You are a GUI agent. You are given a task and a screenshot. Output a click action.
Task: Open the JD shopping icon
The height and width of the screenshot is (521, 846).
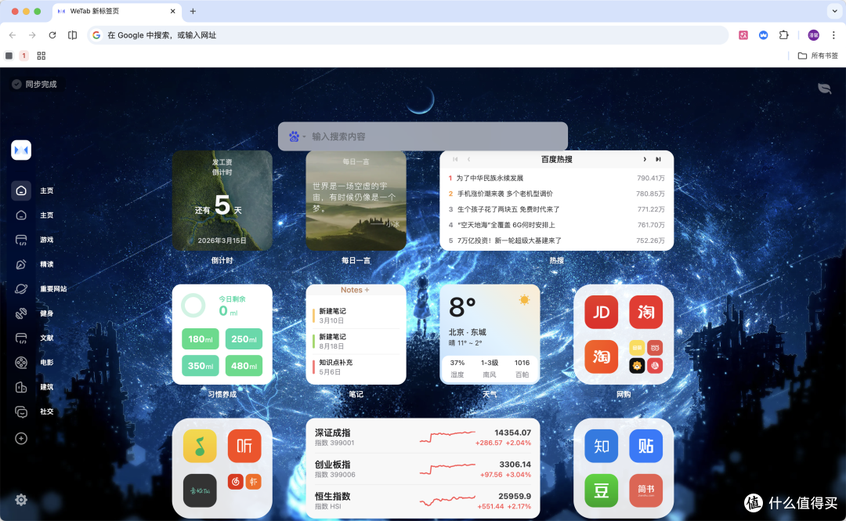601,312
